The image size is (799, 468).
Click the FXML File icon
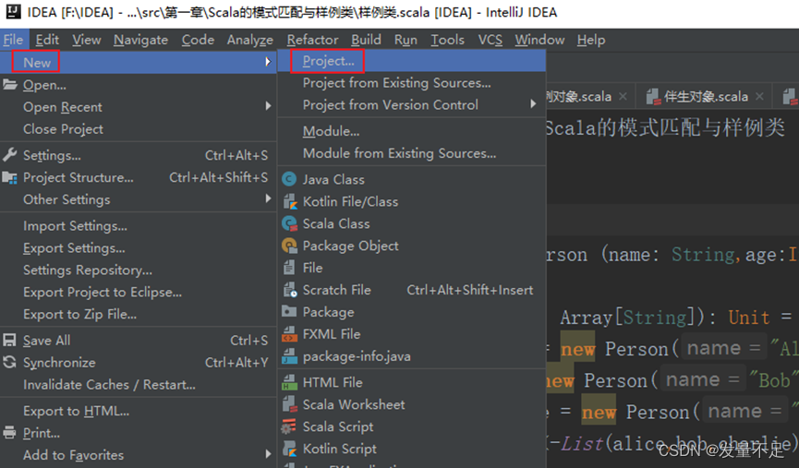tap(289, 334)
